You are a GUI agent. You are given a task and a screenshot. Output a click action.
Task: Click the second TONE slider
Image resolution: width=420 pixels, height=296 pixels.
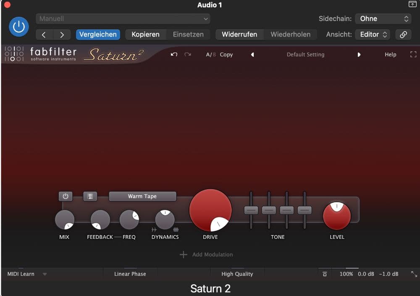pyautogui.click(x=269, y=210)
